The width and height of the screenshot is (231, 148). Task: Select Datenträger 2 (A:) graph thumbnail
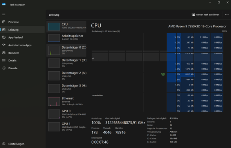tap(54, 76)
